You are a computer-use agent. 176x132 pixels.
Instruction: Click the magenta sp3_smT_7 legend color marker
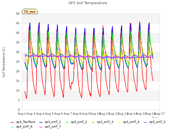(x=41, y=127)
